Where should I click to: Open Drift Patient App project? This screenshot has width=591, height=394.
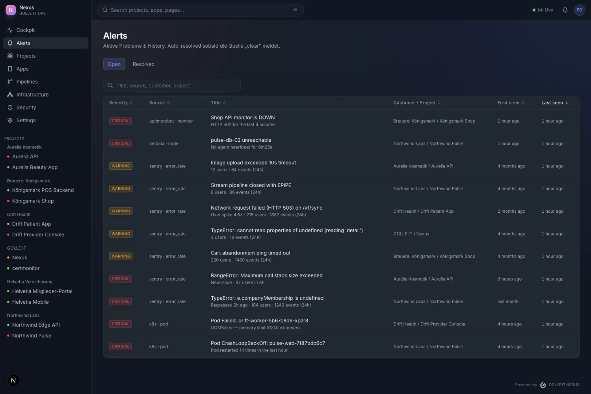(46, 224)
